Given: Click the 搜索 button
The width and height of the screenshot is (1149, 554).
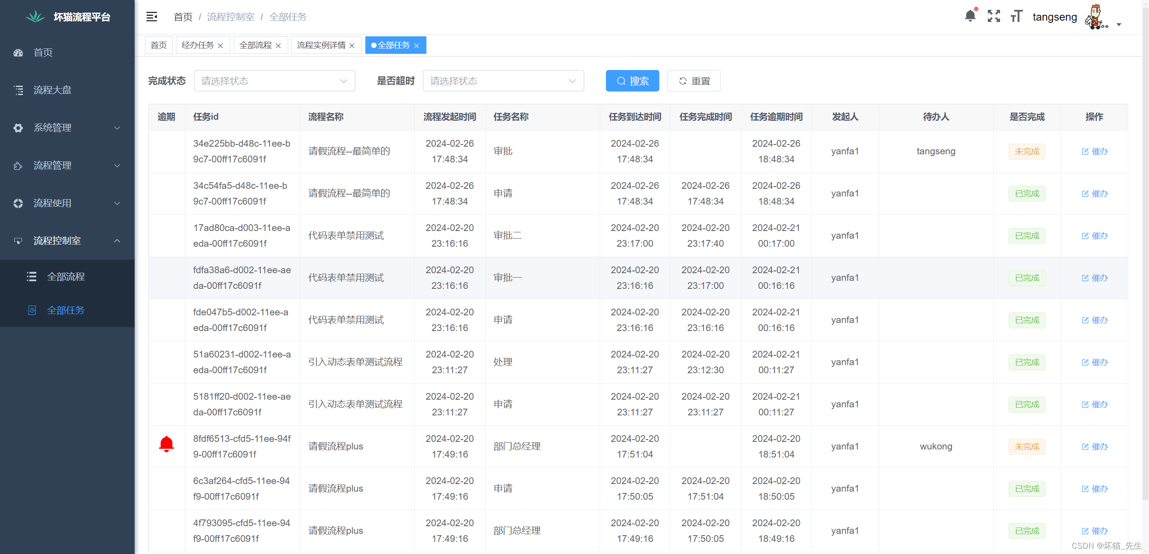Looking at the screenshot, I should [x=632, y=81].
